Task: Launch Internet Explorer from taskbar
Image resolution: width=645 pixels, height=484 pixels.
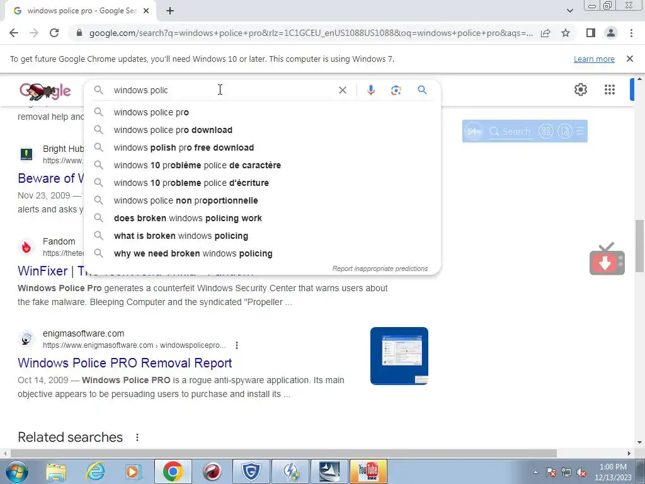Action: click(x=96, y=472)
